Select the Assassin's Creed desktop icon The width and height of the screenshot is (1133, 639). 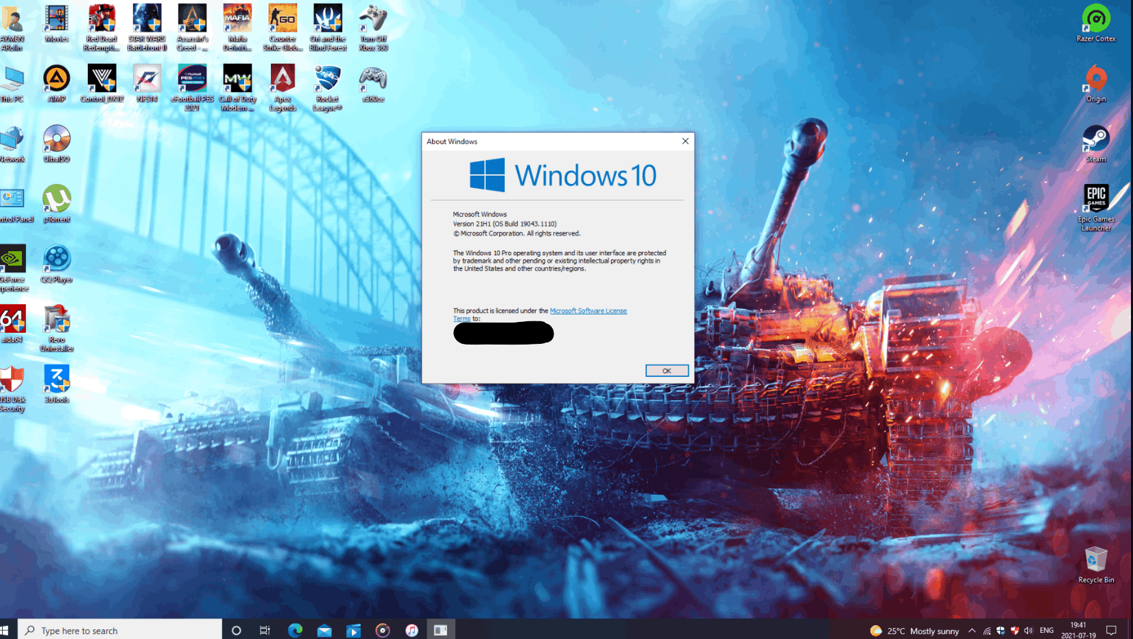click(x=192, y=27)
